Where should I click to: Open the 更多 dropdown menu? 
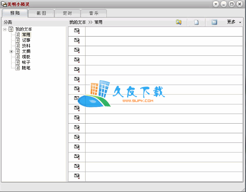point(234,22)
